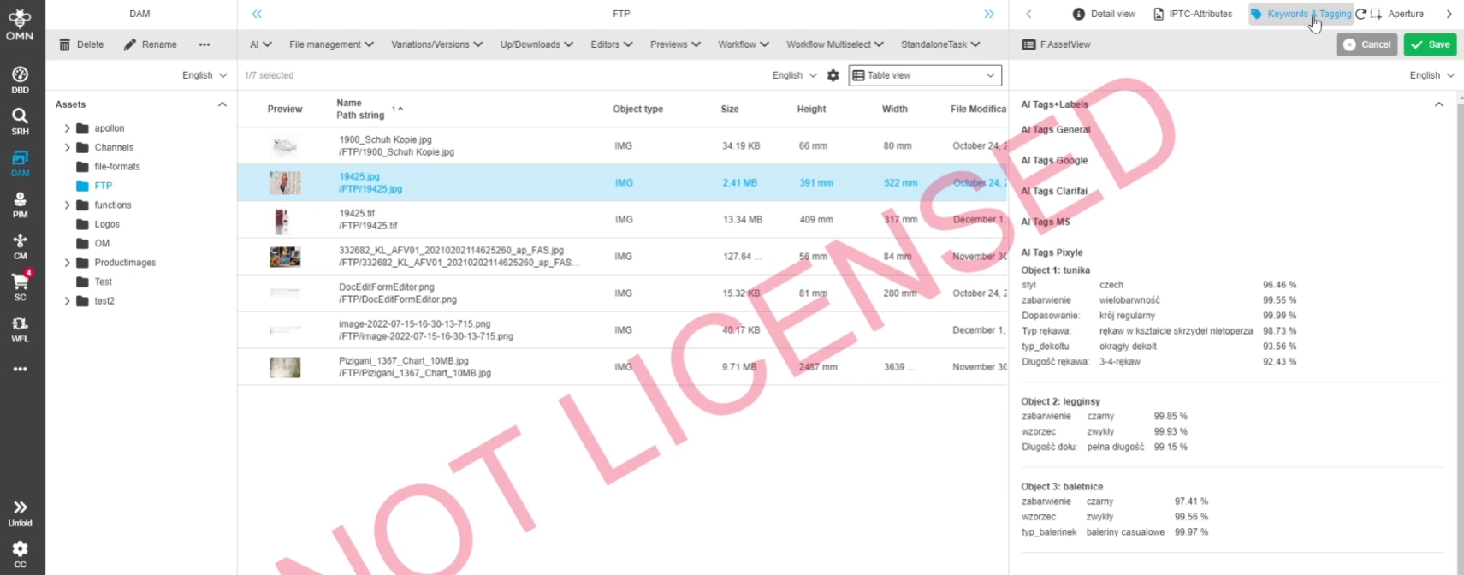Viewport: 1464px width, 575px height.
Task: Open more actions dots next to Rename
Action: pos(204,44)
